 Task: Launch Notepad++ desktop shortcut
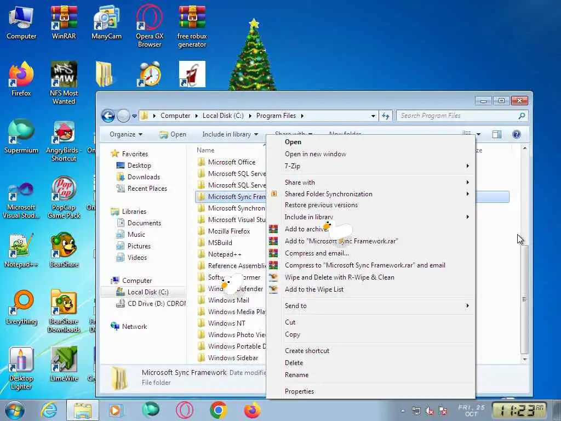[x=21, y=251]
